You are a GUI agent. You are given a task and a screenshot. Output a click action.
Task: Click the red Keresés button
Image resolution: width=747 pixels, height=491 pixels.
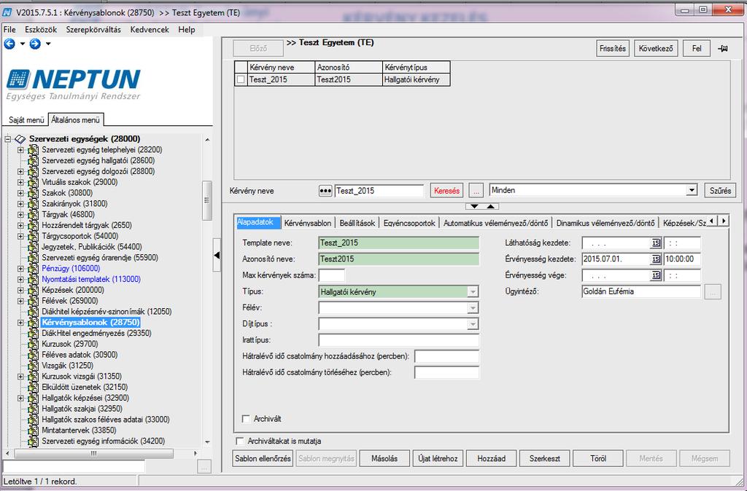point(447,191)
